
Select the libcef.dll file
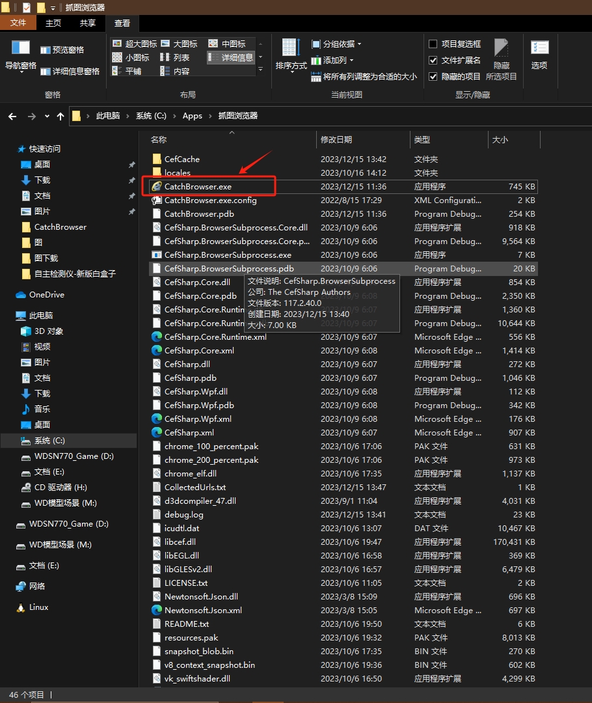pos(343,542)
